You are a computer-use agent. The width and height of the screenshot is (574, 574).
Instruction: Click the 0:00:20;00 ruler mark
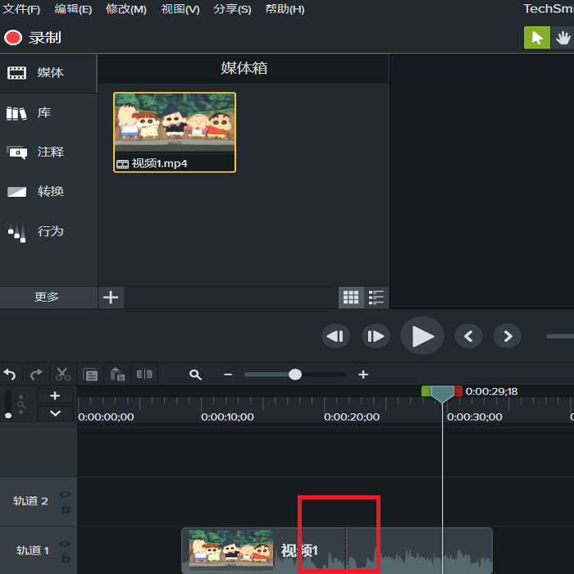(x=352, y=417)
